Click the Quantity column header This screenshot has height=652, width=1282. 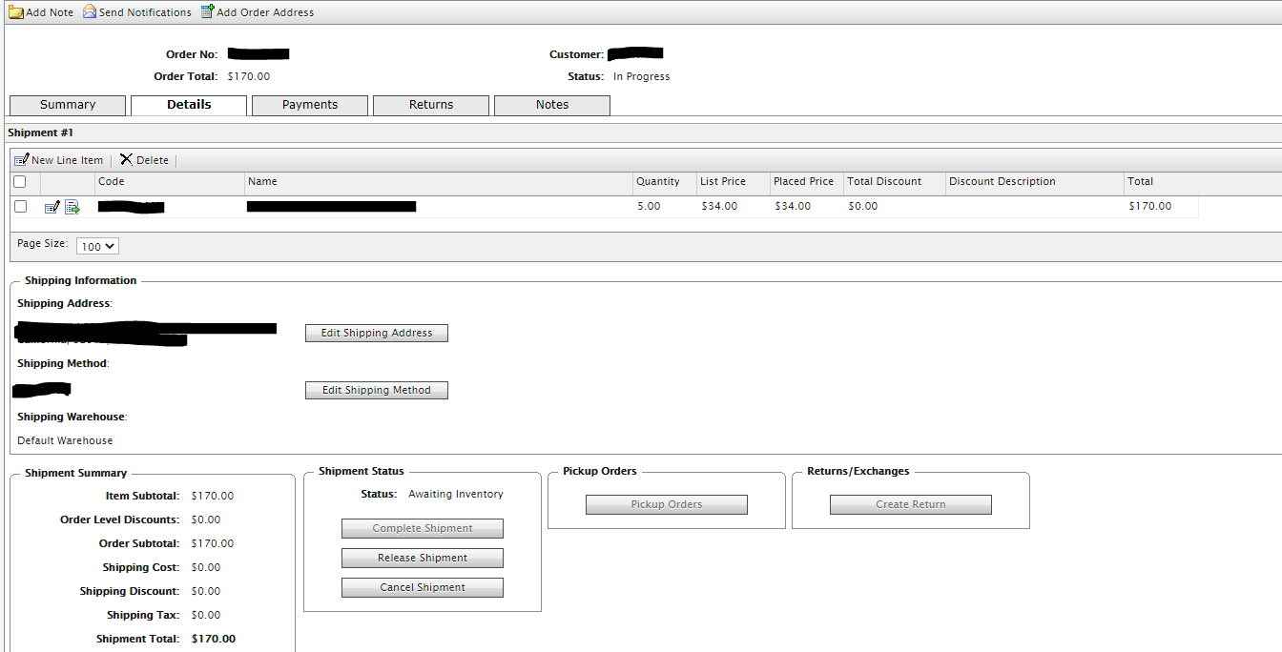pos(658,182)
